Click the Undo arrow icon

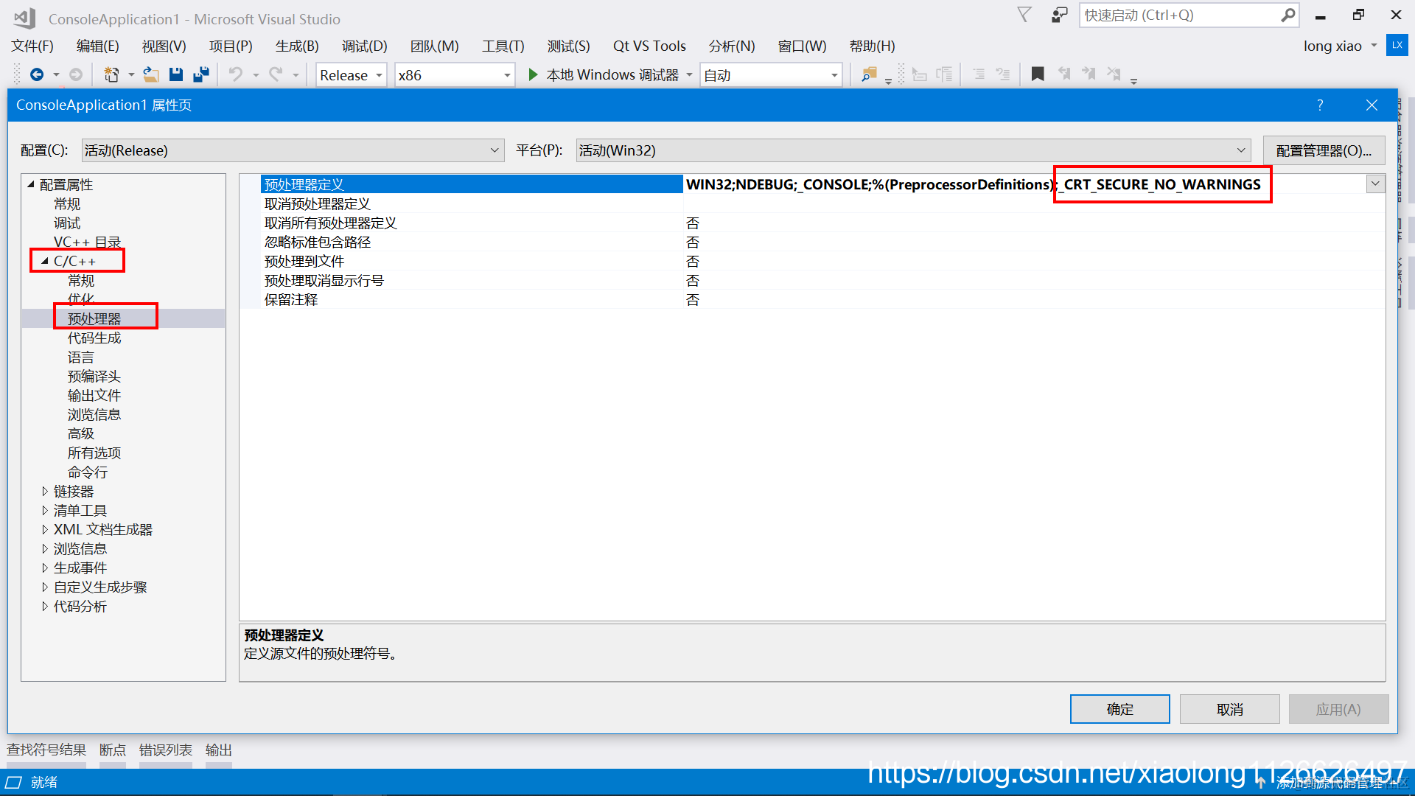pos(235,74)
